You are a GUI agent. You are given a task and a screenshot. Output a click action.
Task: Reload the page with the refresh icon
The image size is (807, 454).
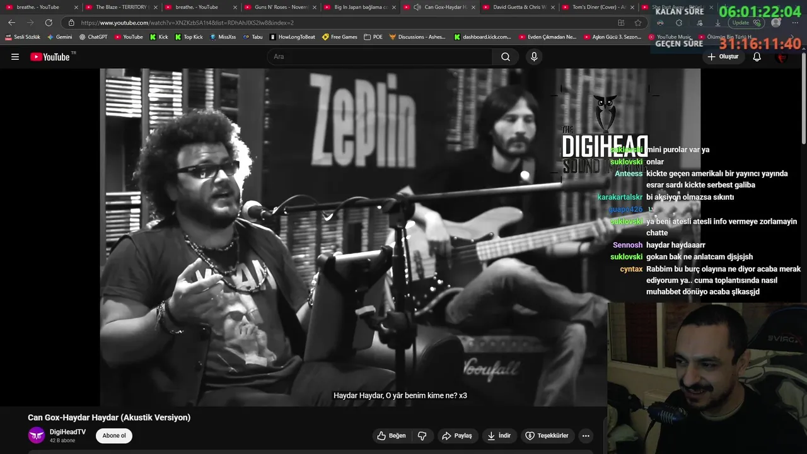coord(49,23)
